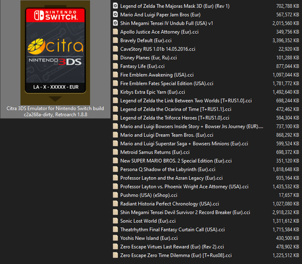
Task: Click the file icon of New SUPER MARIO BROS. 2
Action: tap(115, 161)
